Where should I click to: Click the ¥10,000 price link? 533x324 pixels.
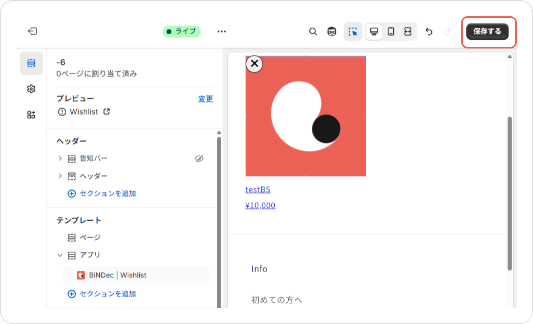point(260,206)
